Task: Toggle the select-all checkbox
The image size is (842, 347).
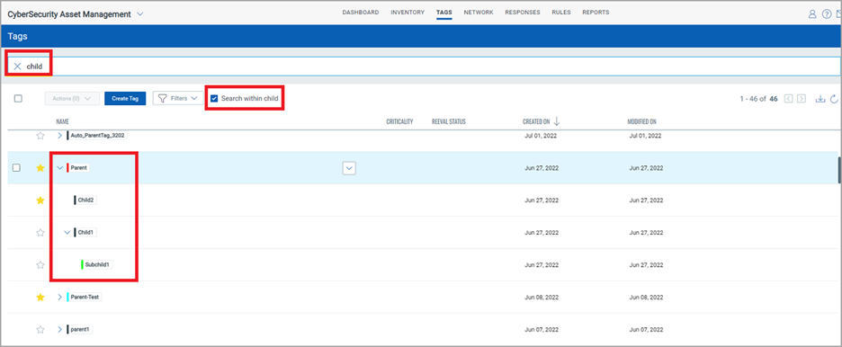Action: point(18,99)
